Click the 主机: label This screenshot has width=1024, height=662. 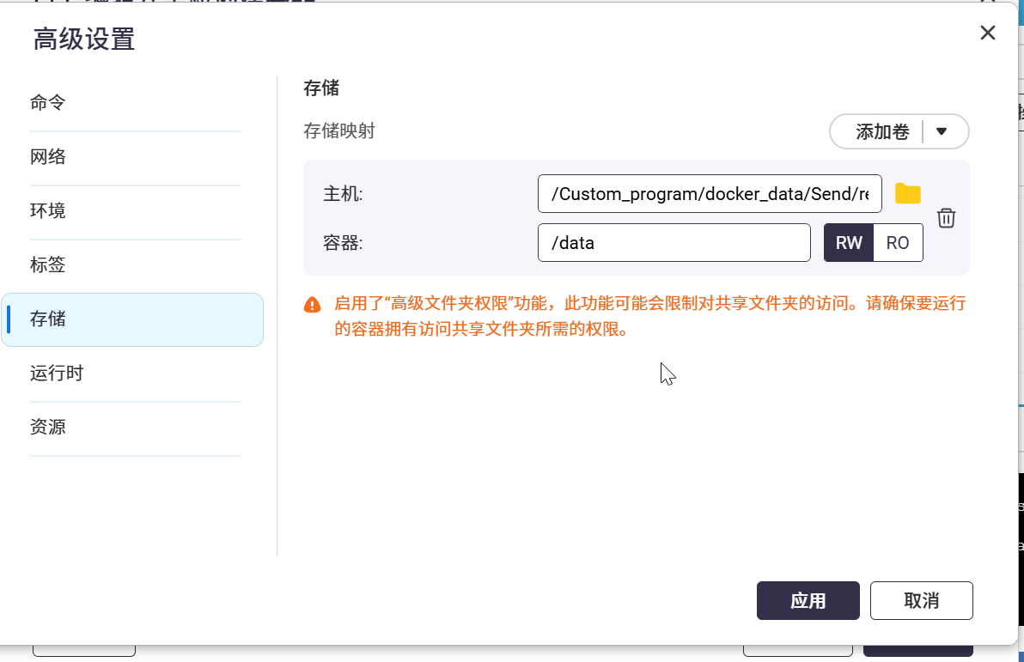click(x=343, y=194)
